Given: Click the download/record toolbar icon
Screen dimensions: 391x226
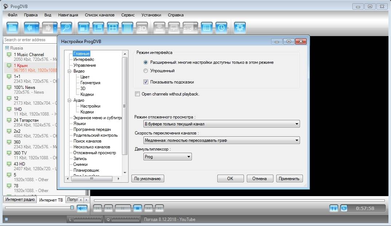Looking at the screenshot, I should [159, 28].
